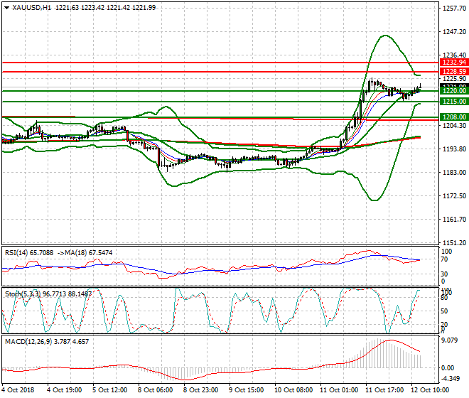Click the 4 Oct 2018 date label
The width and height of the screenshot is (469, 398).
[17, 390]
